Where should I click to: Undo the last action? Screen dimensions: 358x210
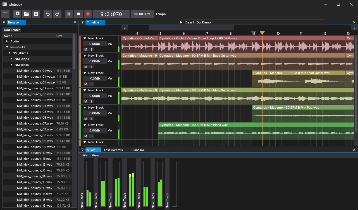tap(48, 14)
